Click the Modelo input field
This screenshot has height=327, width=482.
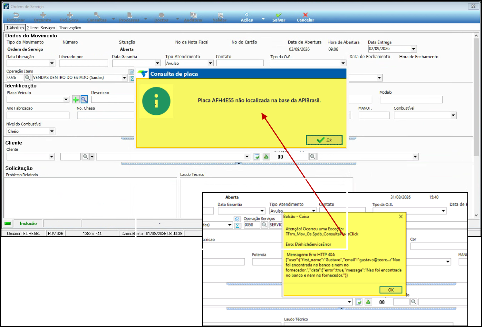click(x=411, y=99)
